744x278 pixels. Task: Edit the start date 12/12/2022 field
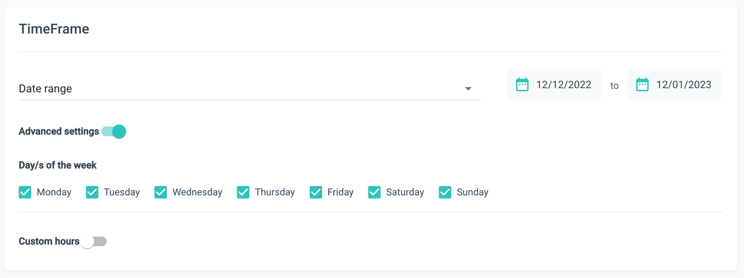click(x=564, y=85)
